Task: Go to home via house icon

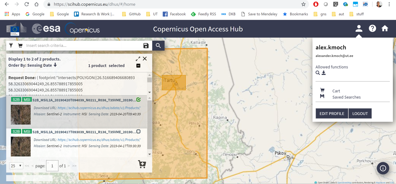Action: pos(385,28)
